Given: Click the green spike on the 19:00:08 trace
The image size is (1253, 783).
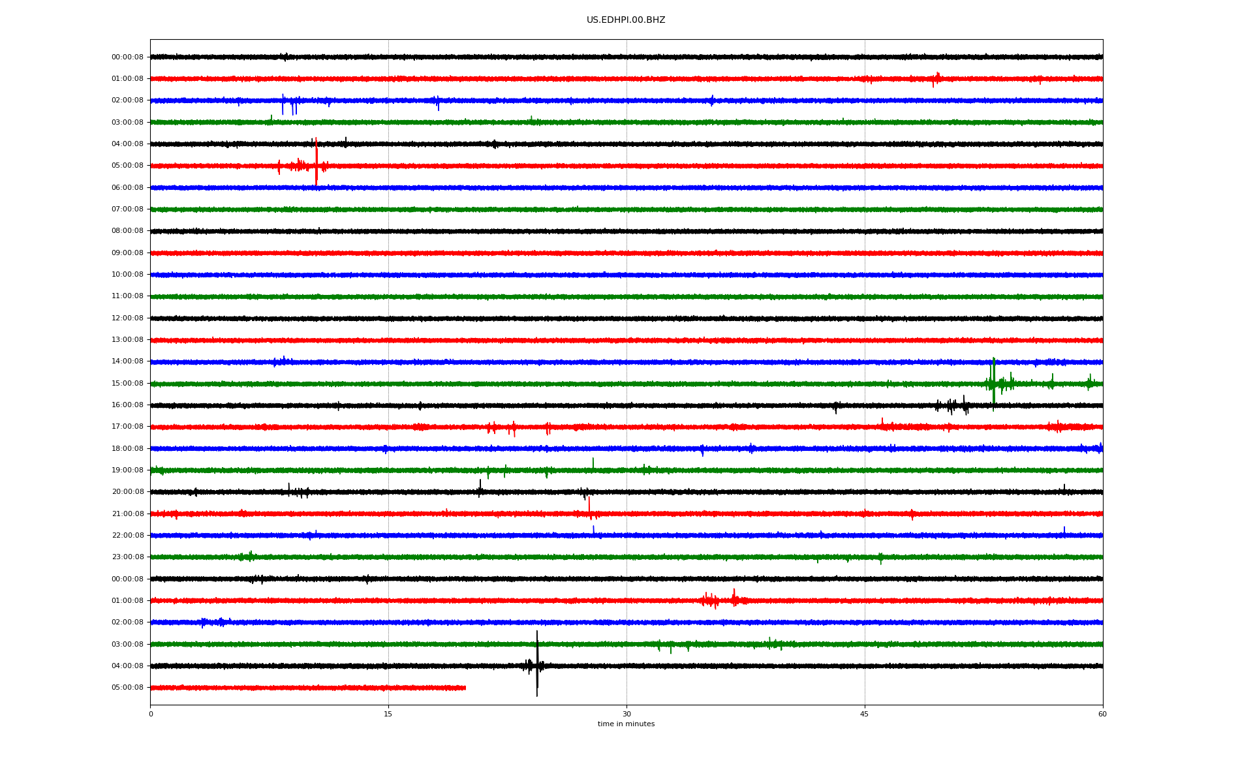Looking at the screenshot, I should pos(593,463).
